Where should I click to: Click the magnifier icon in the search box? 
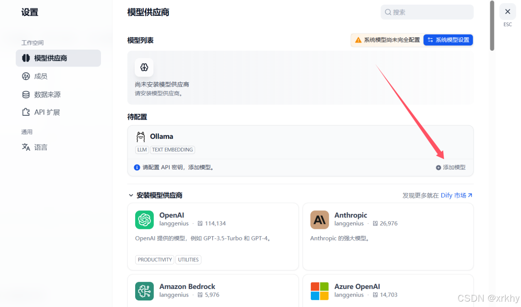click(388, 12)
